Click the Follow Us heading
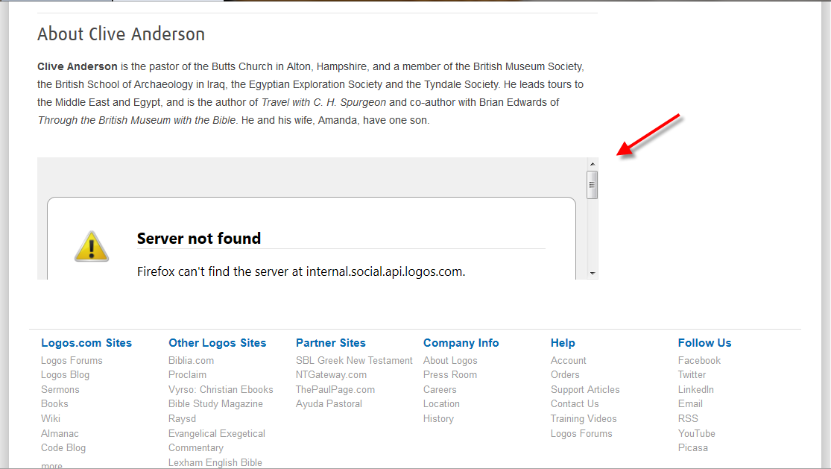This screenshot has height=469, width=831. [x=704, y=343]
